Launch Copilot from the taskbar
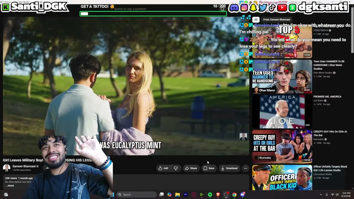 tap(169, 195)
